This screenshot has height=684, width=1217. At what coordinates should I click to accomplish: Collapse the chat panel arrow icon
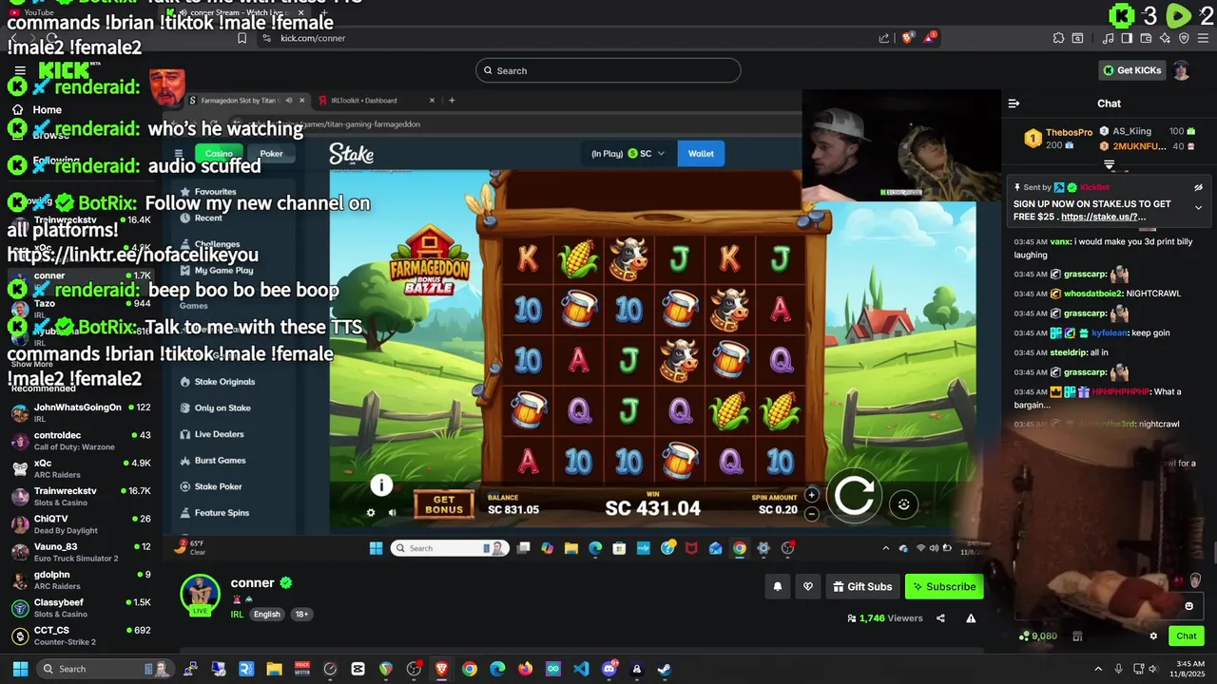pos(1014,104)
